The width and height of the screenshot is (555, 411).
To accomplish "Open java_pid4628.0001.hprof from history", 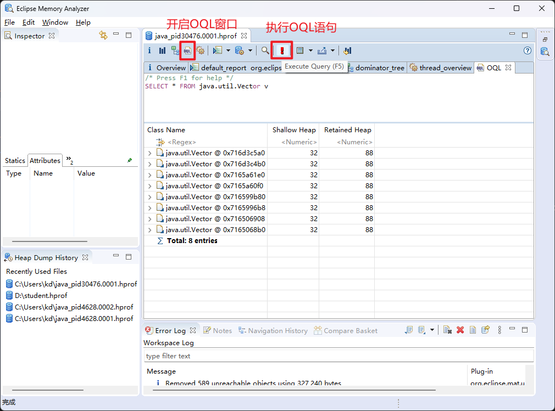I will (70, 319).
